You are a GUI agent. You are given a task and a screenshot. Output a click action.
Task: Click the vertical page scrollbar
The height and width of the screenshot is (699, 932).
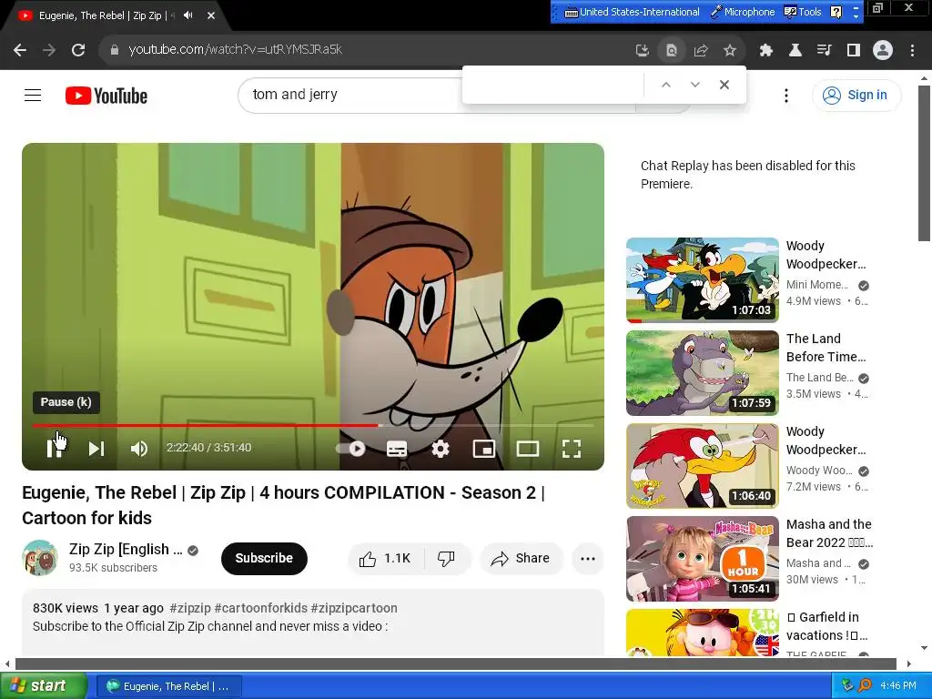(x=923, y=164)
